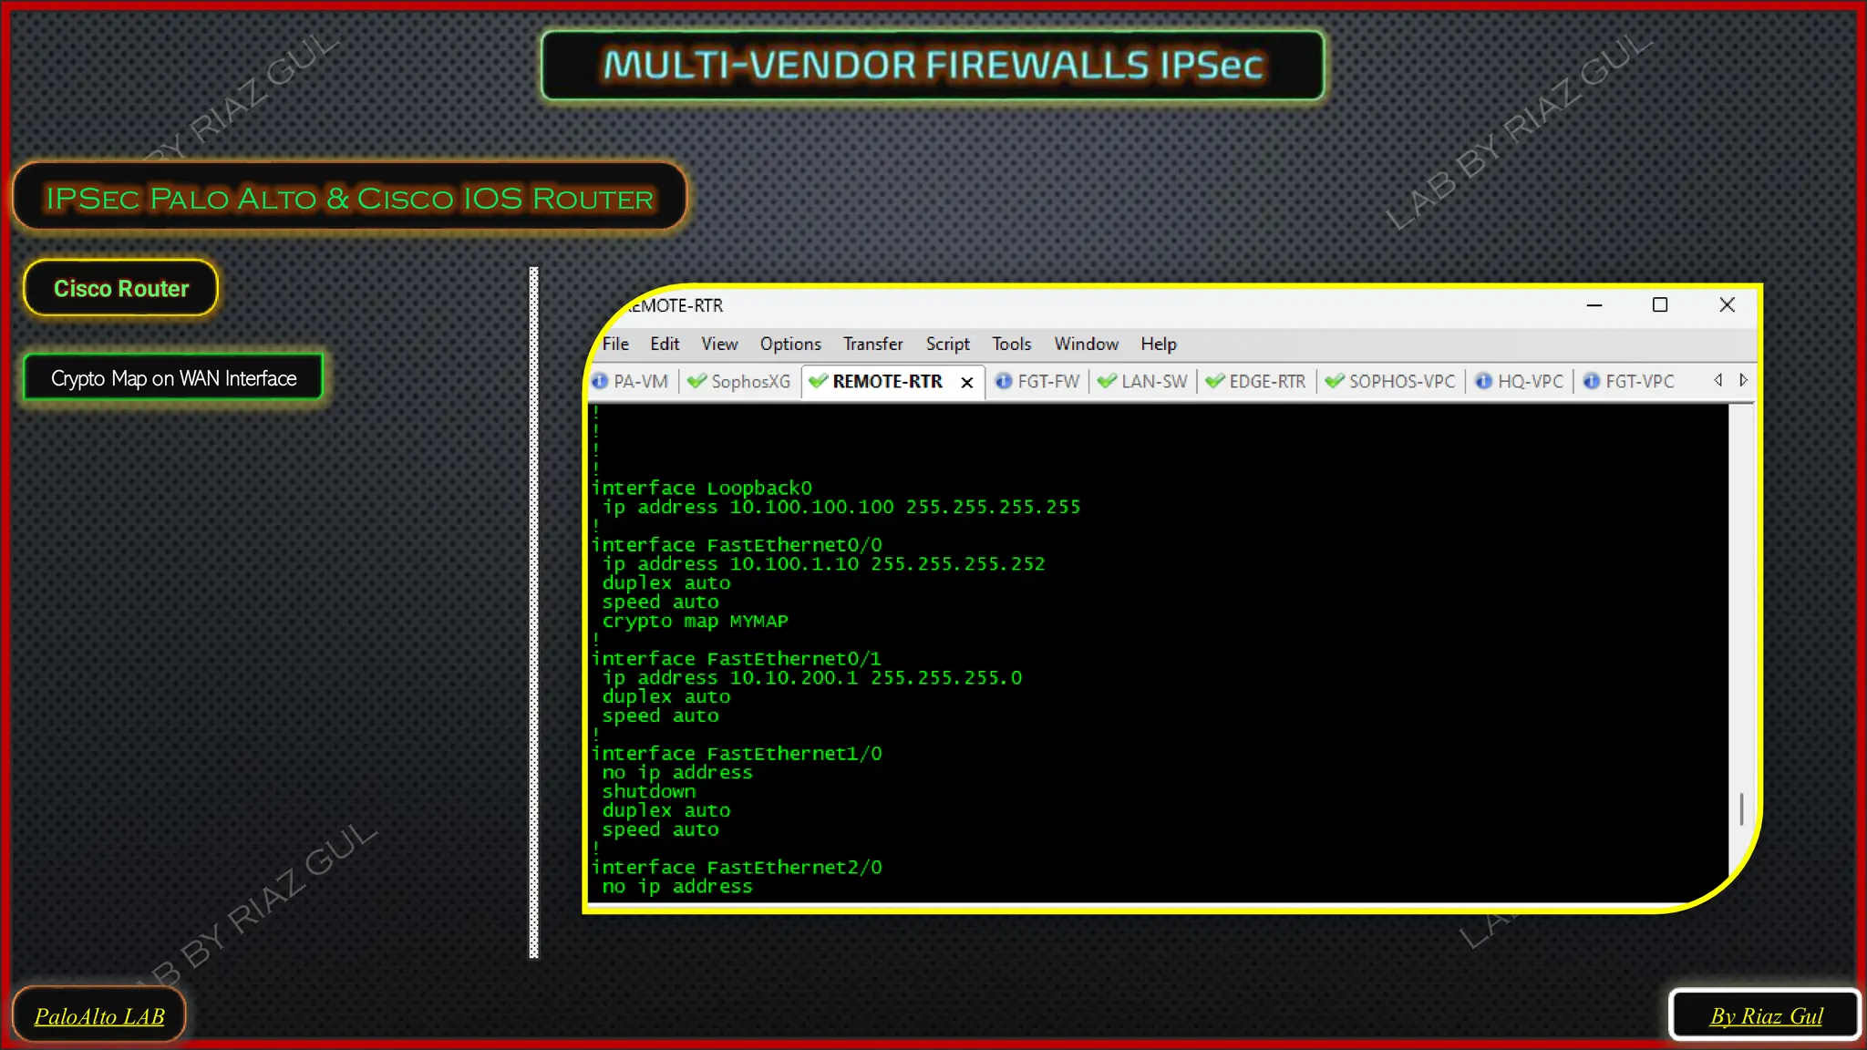Click the terminal vertical scrollbar thumb

[1741, 808]
